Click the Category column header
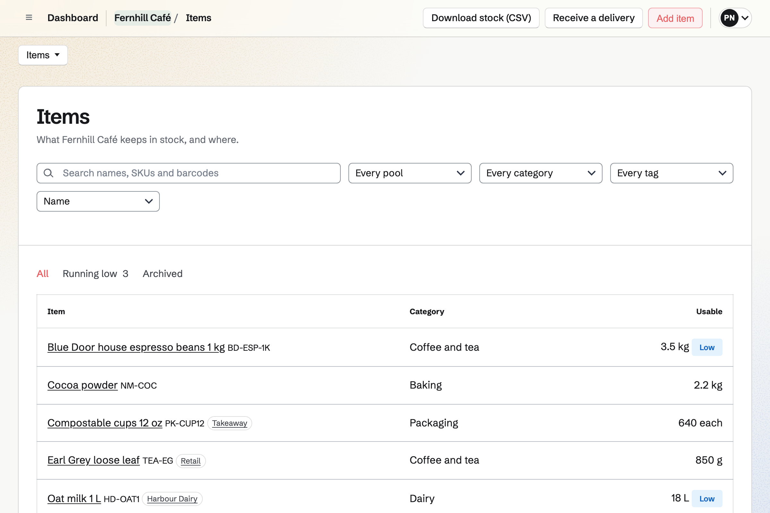Viewport: 770px width, 513px height. tap(427, 311)
